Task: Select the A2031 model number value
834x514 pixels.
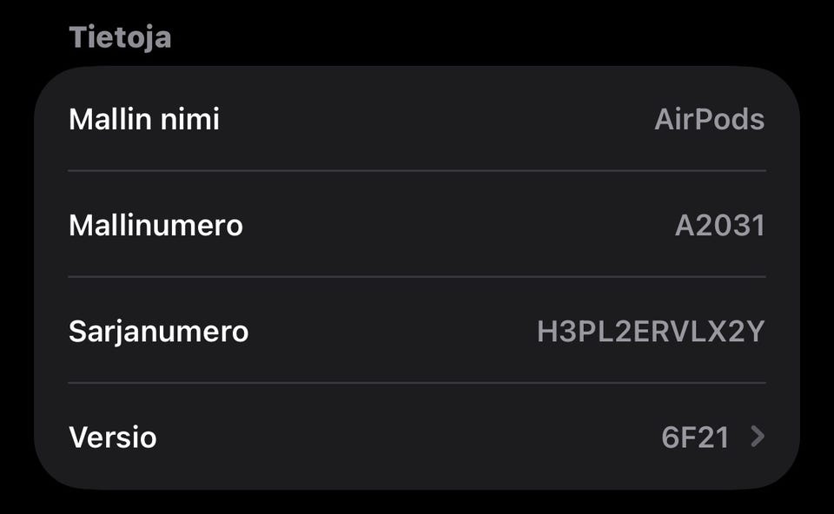Action: click(x=719, y=226)
